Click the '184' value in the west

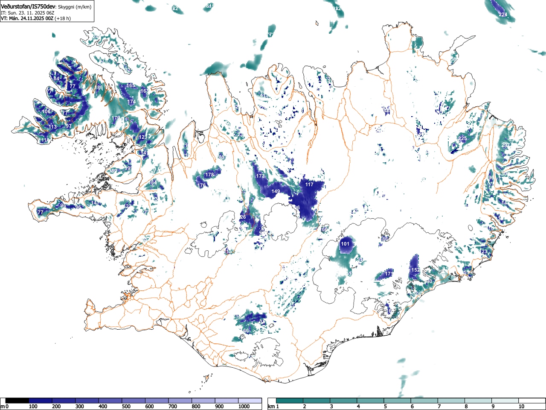tap(152, 182)
